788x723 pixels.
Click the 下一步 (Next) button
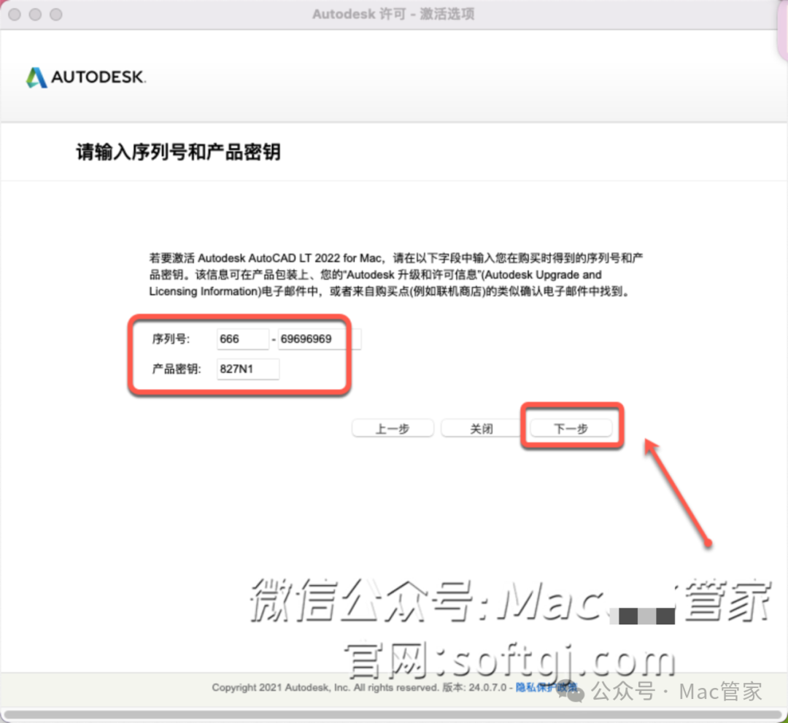coord(571,428)
